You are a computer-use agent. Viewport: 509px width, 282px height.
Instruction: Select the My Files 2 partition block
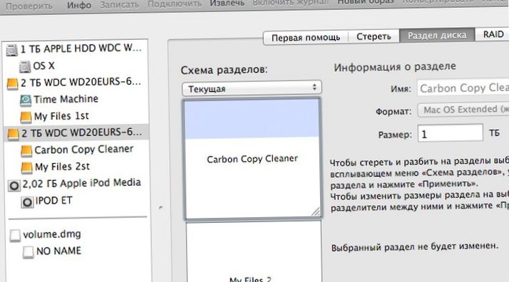[254, 252]
